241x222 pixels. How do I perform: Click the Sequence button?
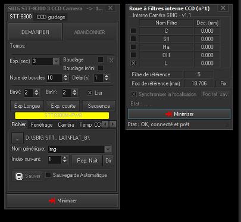(99, 106)
